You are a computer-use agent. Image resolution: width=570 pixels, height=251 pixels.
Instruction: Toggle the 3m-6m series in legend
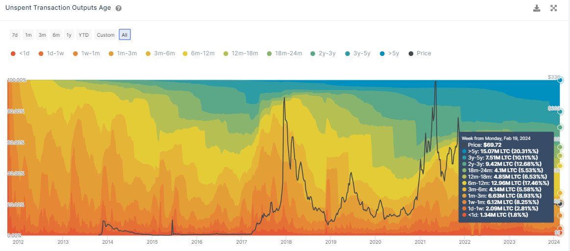pos(160,53)
